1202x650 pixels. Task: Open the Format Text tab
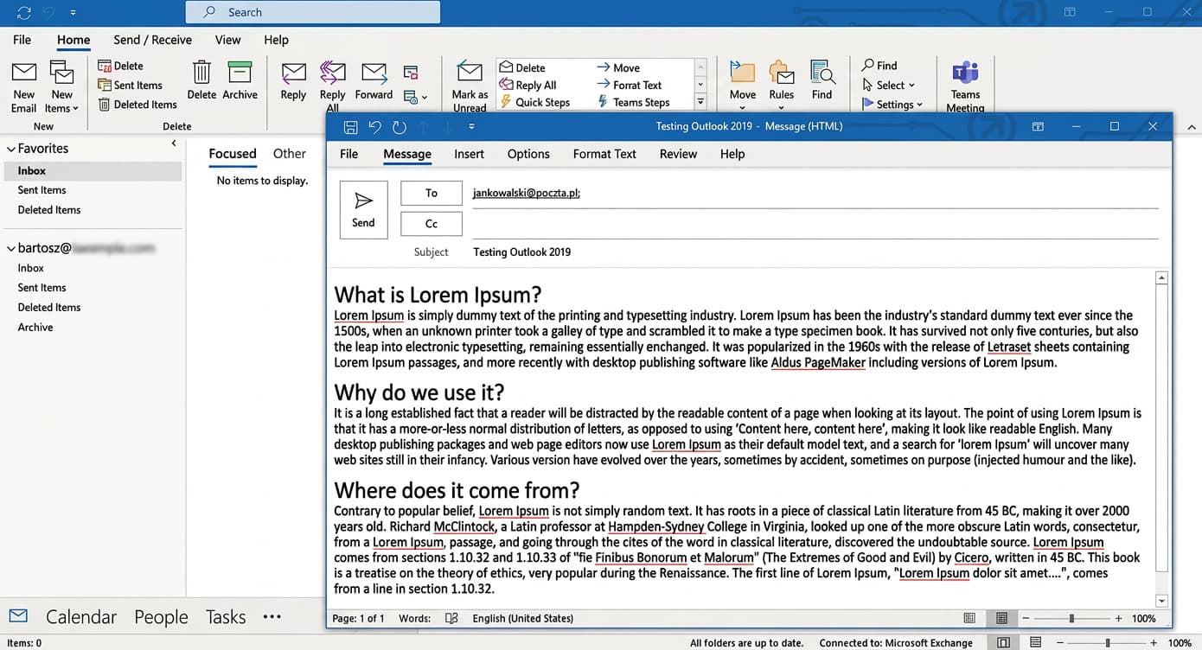604,154
